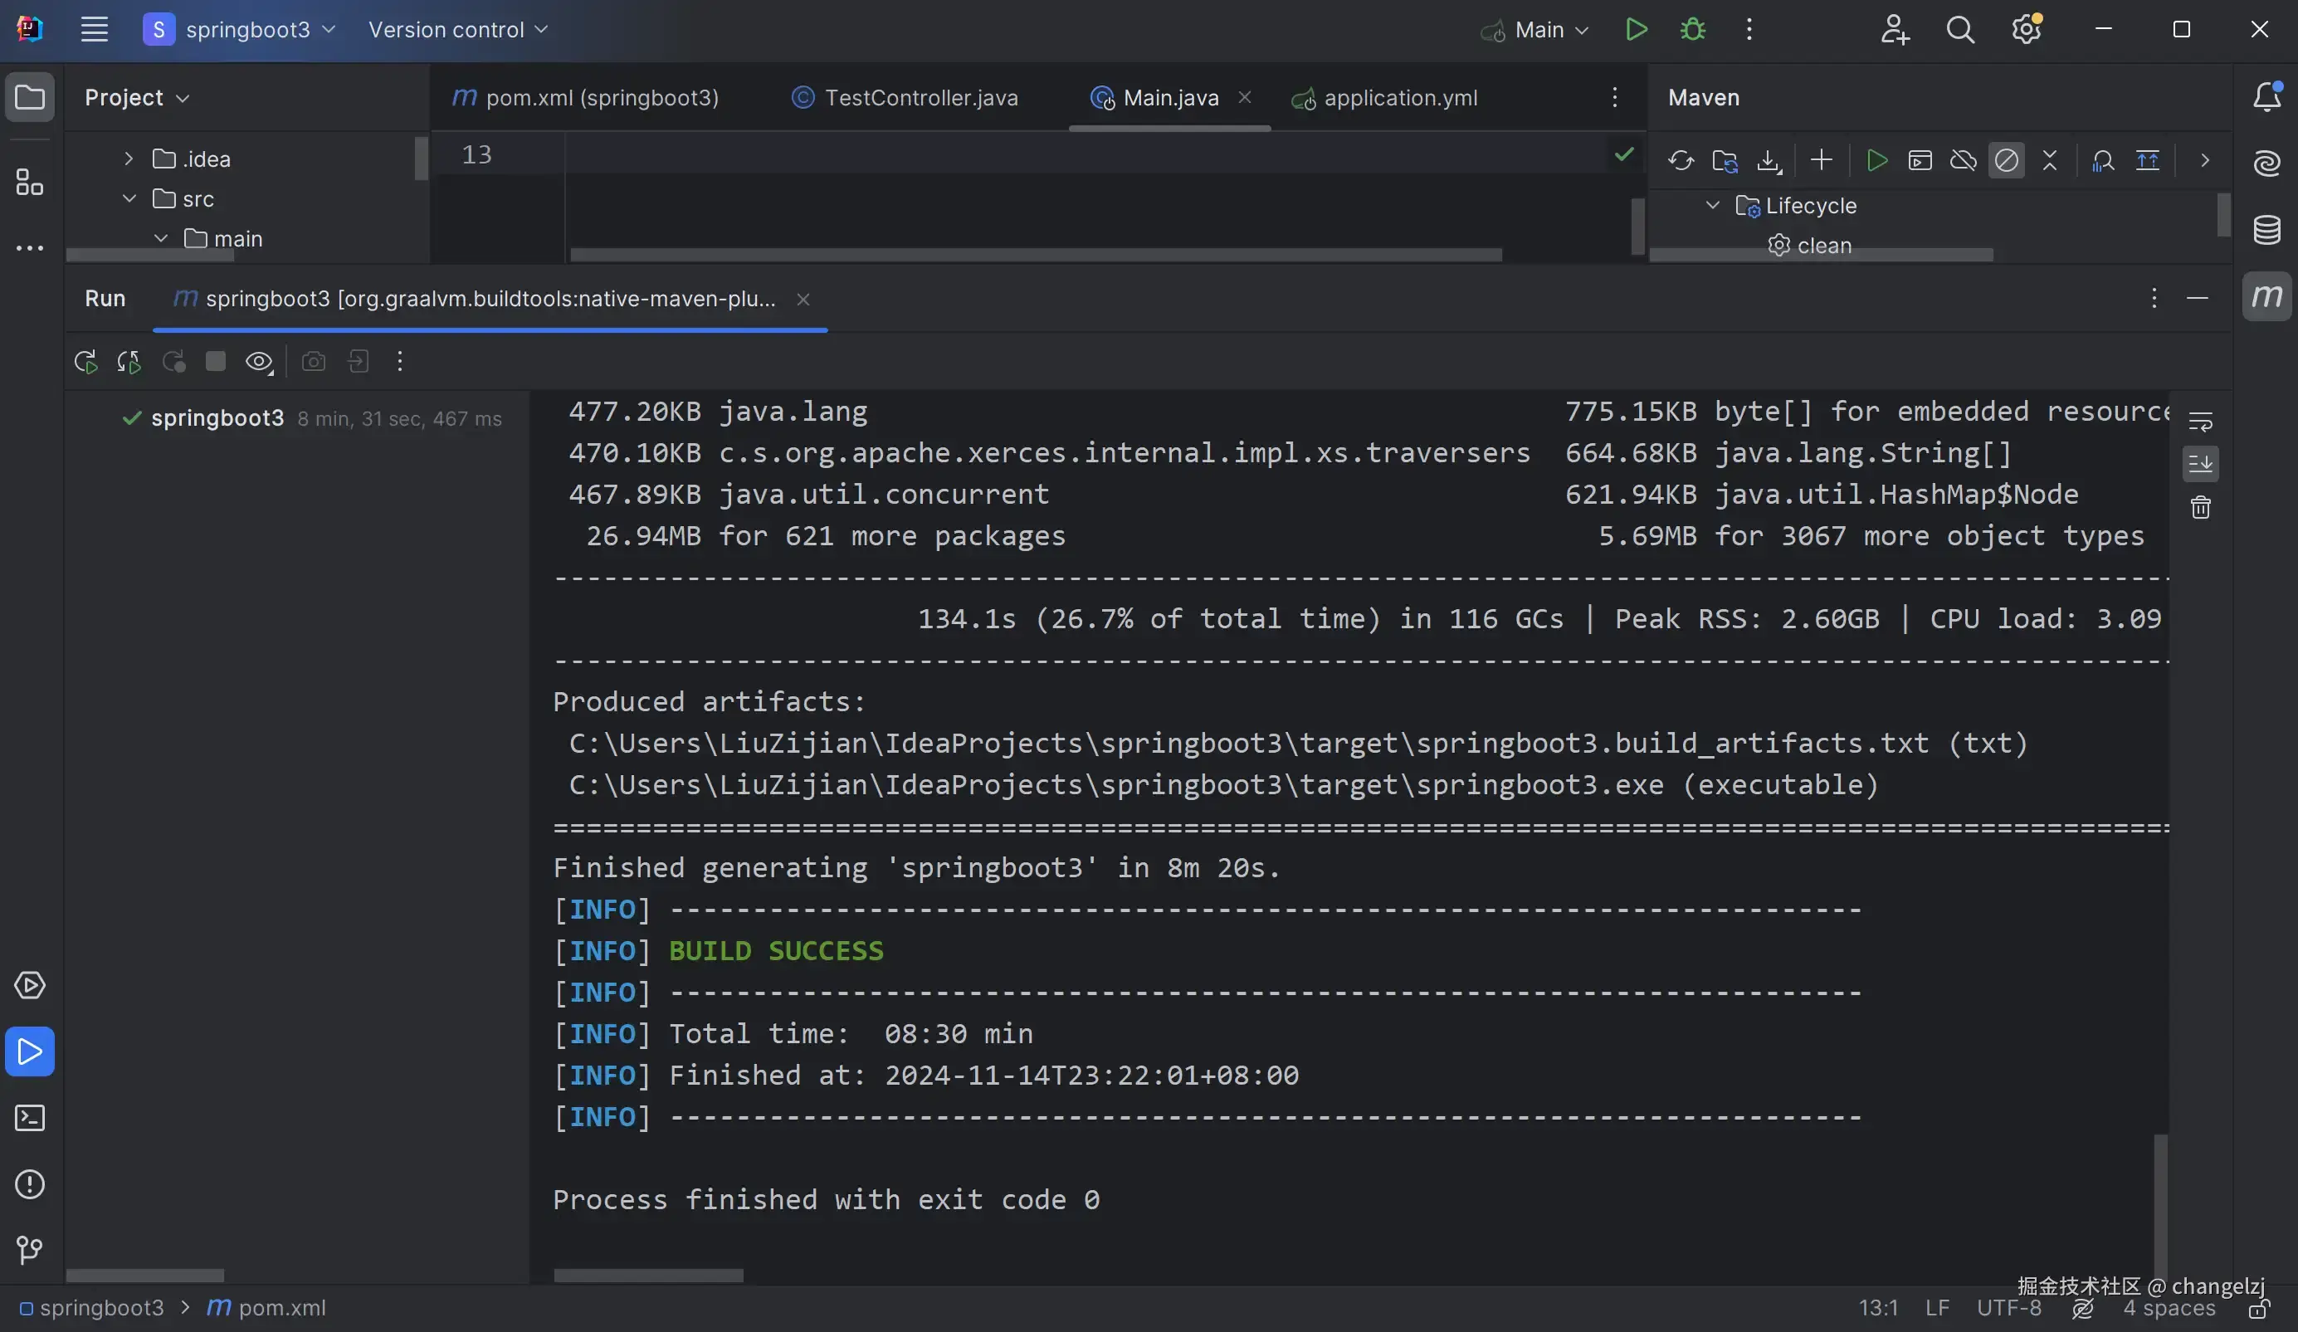2298x1332 pixels.
Task: Expand the .idea folder
Action: coord(129,159)
